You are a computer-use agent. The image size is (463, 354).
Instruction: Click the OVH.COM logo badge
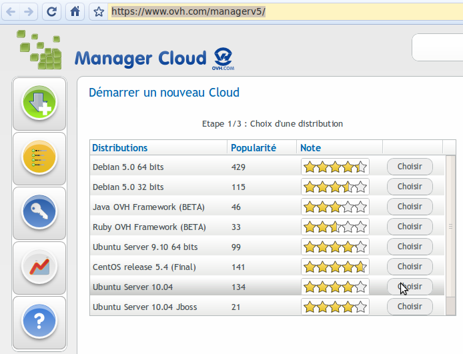(223, 59)
